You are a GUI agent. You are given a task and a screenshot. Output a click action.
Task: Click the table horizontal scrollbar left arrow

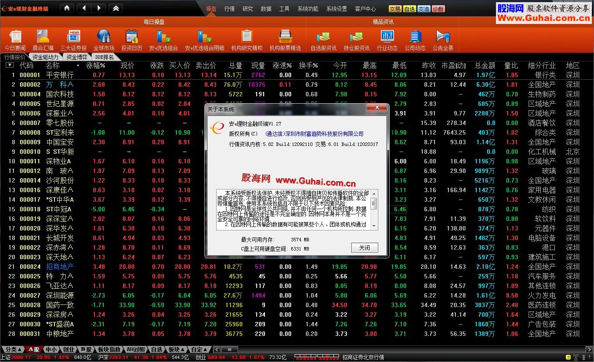[x=217, y=349]
